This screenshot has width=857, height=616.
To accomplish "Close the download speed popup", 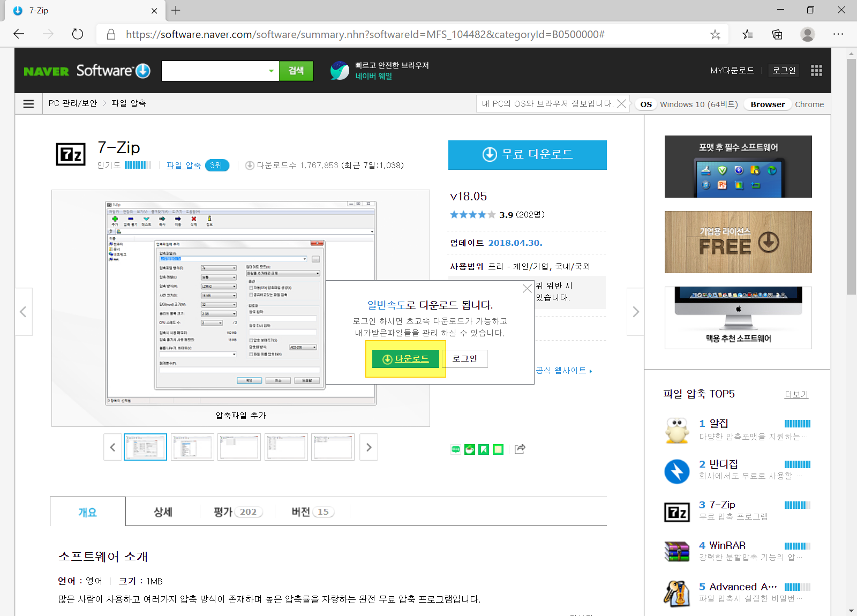I will (x=527, y=288).
